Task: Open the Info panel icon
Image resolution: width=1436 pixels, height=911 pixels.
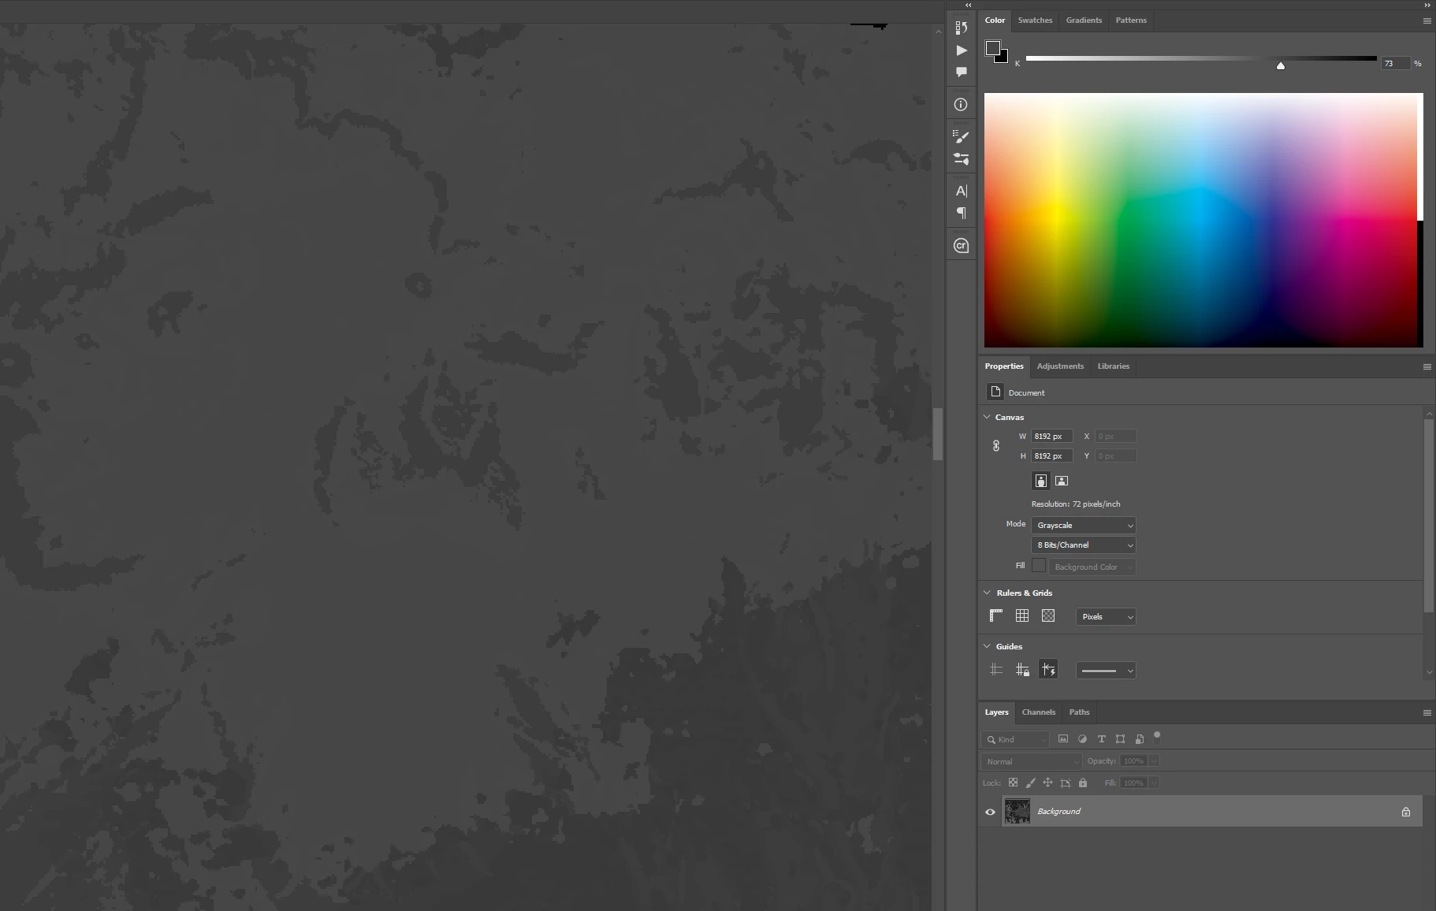Action: click(961, 105)
